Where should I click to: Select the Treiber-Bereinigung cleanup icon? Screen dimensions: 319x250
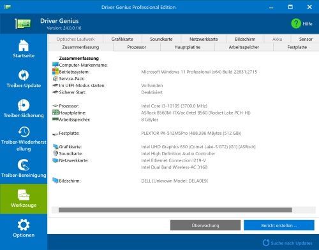[24, 165]
